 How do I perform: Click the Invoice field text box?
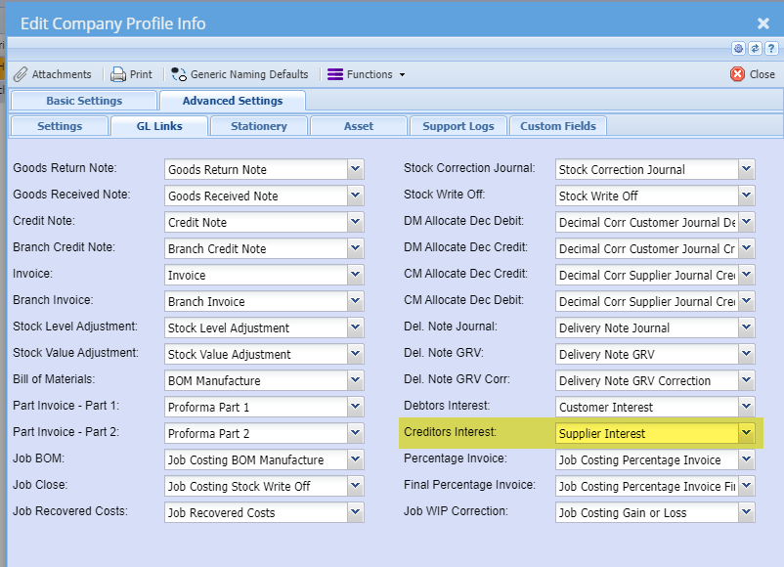tap(256, 275)
